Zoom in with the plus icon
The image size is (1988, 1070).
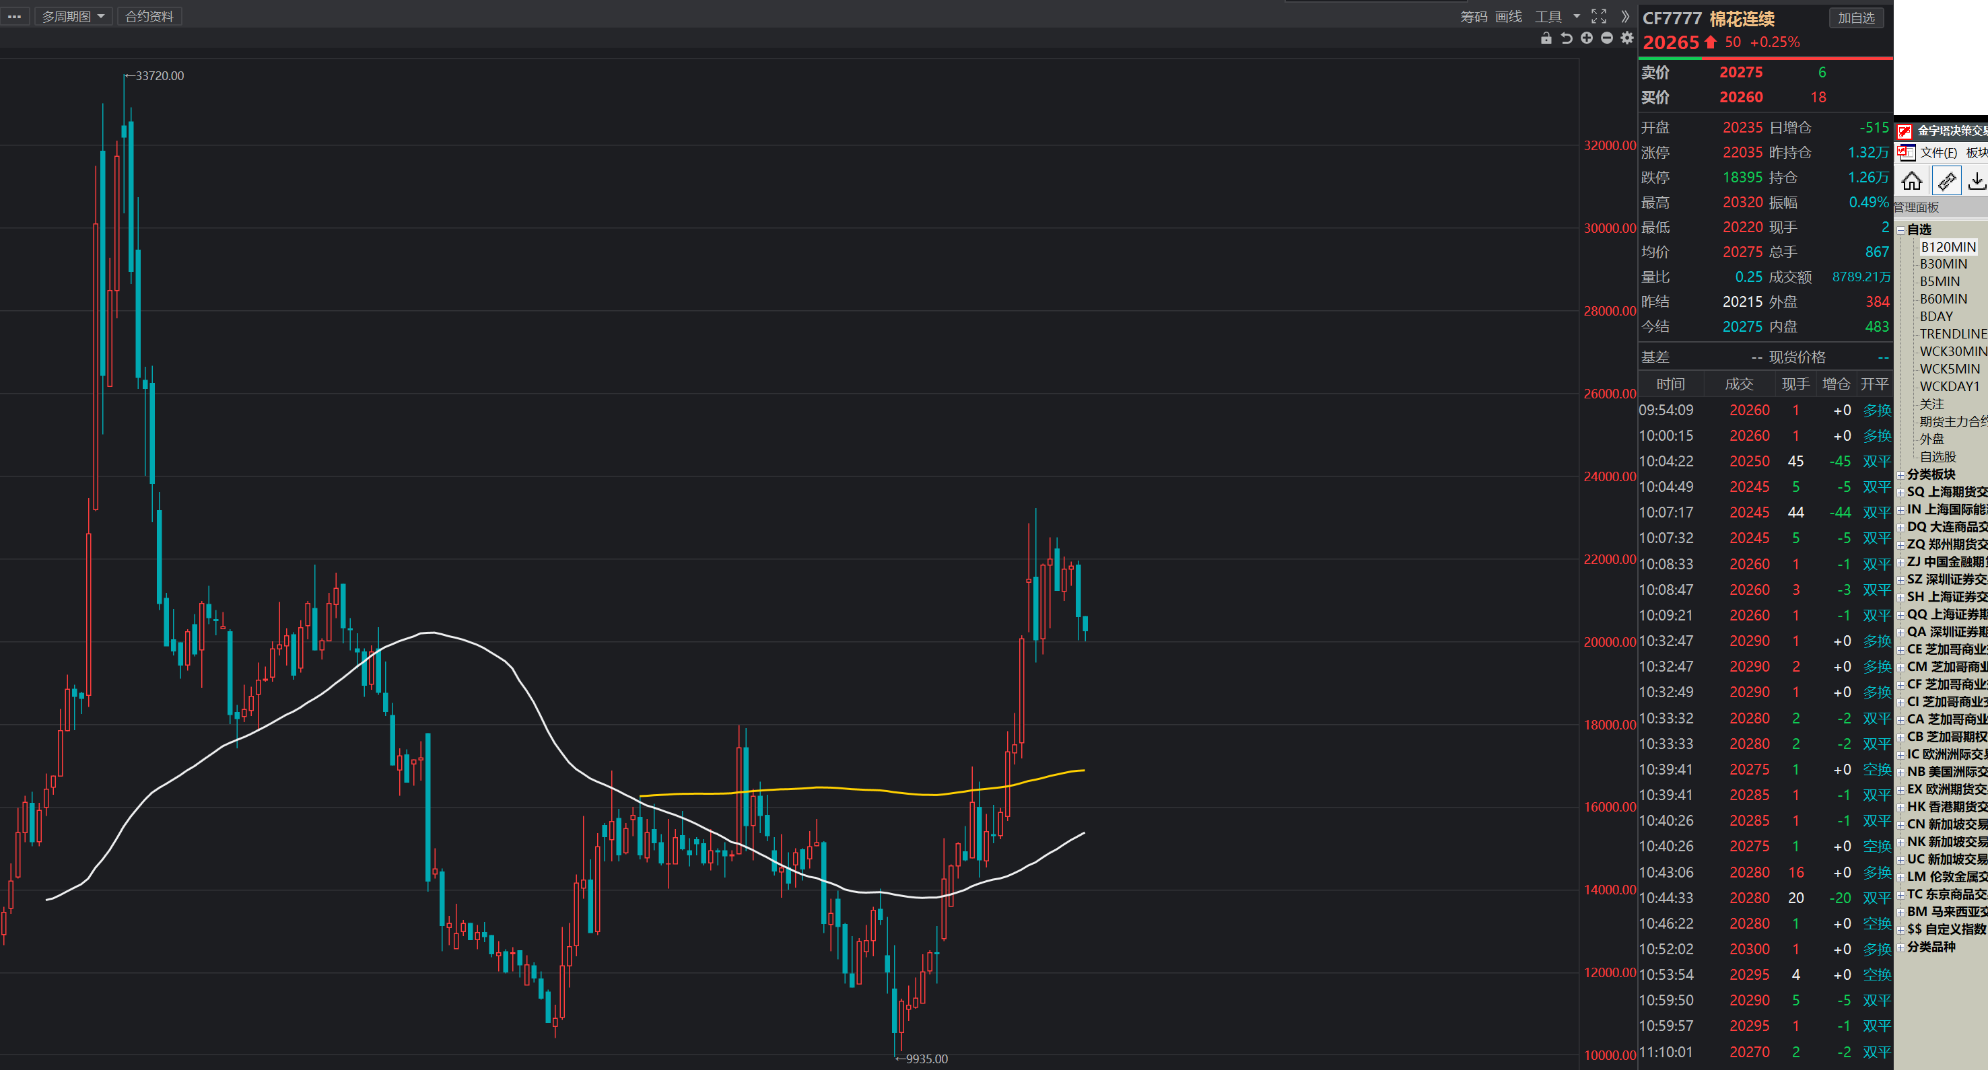1587,38
